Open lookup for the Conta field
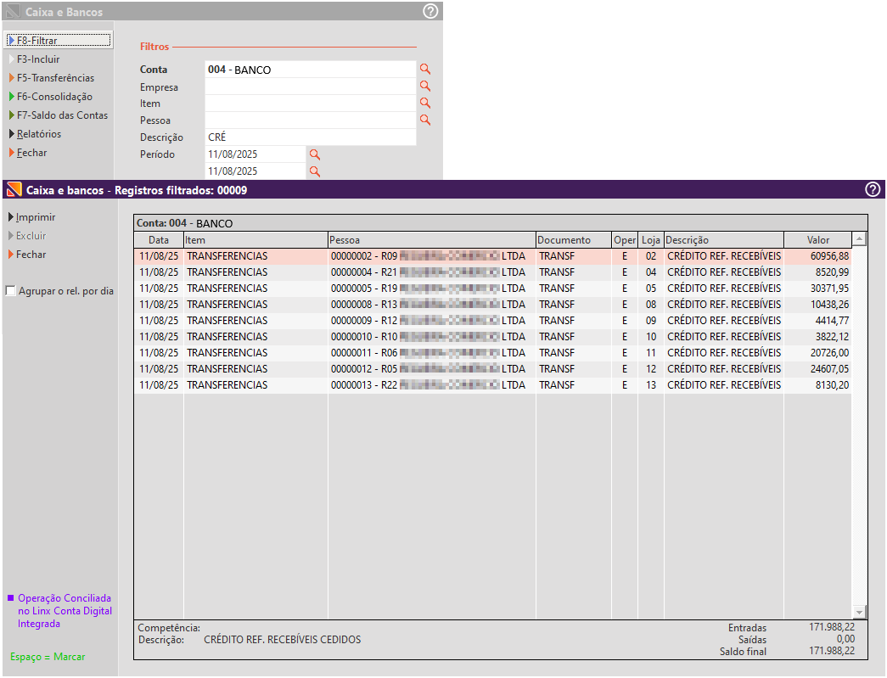 pos(425,69)
